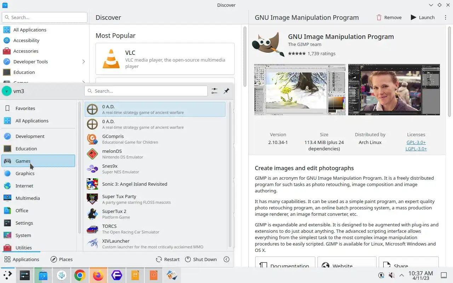Select Accessories category in Discover

45,51
